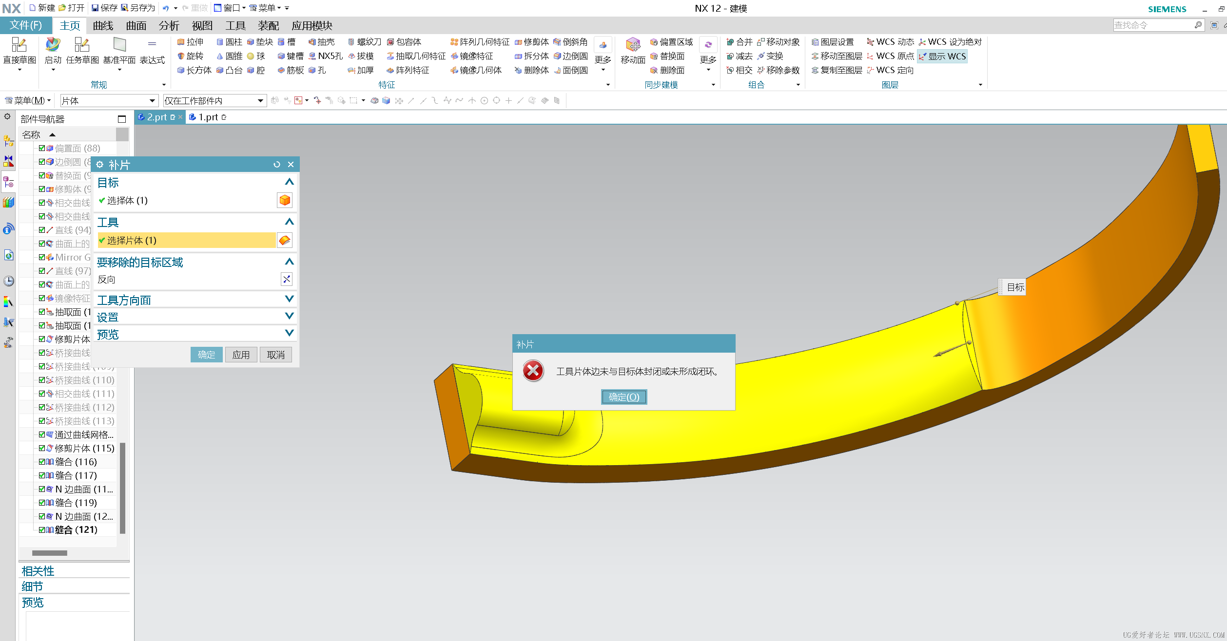Screen dimensions: 1227x641
Task: Uncheck the 缝合 (121) feature checkbox
Action: [x=42, y=530]
